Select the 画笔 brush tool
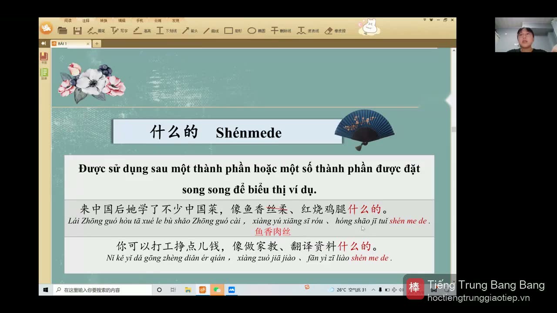Image resolution: width=557 pixels, height=313 pixels. point(96,30)
